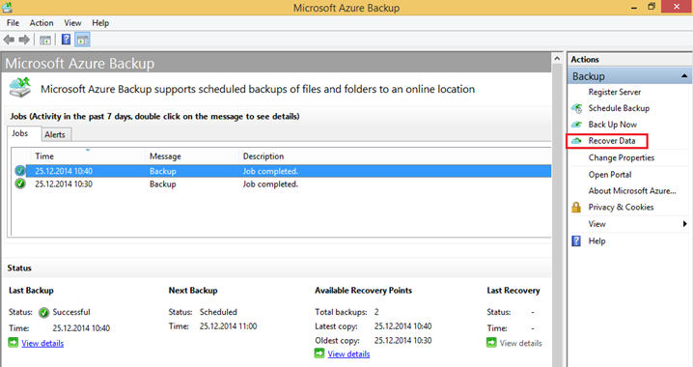Open View details under Available Recovery Points
Image resolution: width=693 pixels, height=367 pixels.
coord(348,354)
